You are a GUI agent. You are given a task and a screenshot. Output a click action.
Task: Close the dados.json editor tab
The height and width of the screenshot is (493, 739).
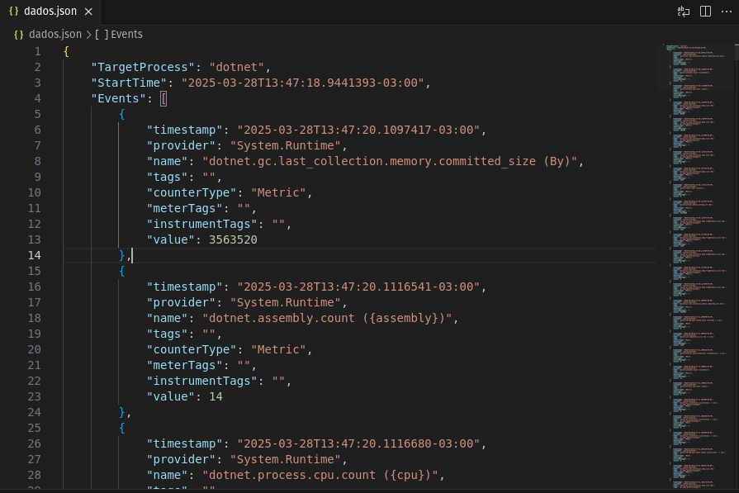click(x=88, y=12)
